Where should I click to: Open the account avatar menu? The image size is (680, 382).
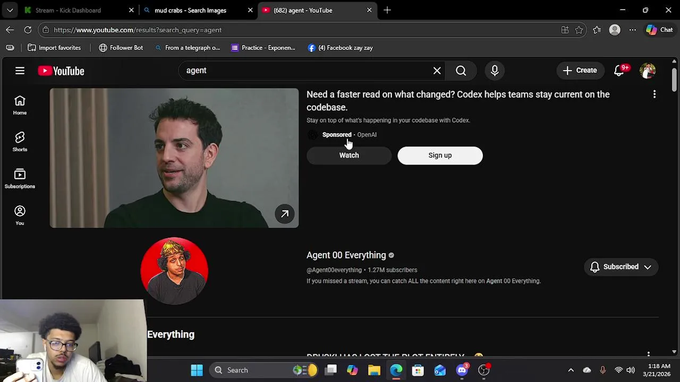[648, 71]
